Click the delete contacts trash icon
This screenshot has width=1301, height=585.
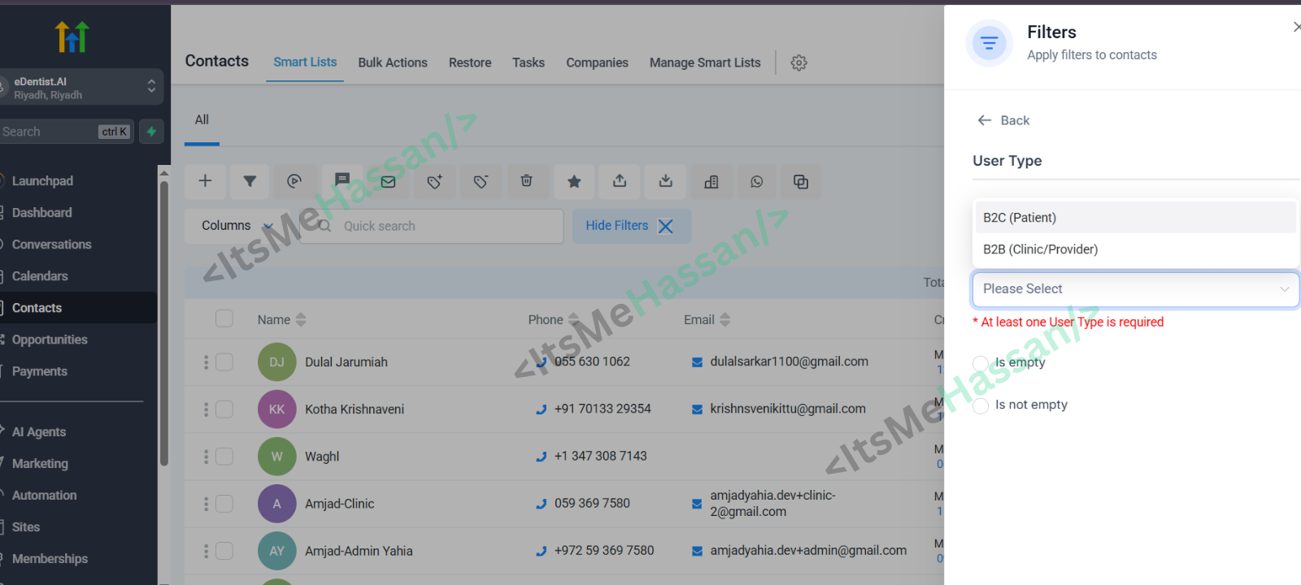click(x=527, y=181)
